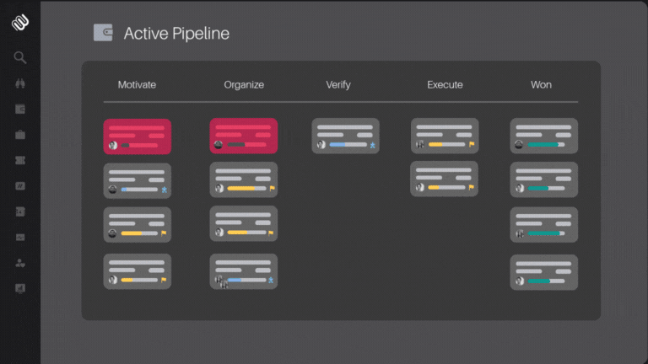The image size is (648, 364).
Task: Open the first card in the Won column
Action: tap(544, 135)
